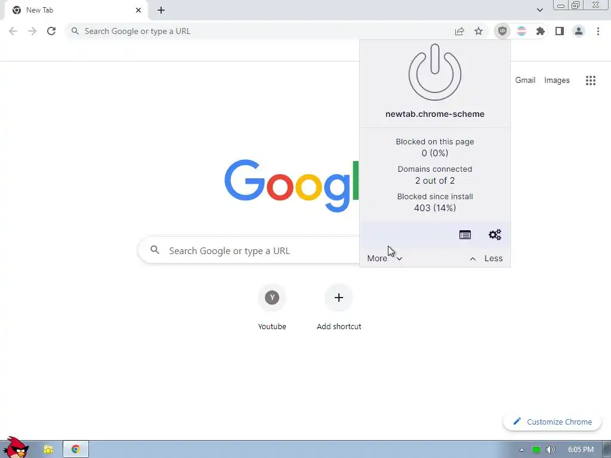Open the Extensions puzzle piece menu
The width and height of the screenshot is (611, 458).
tap(540, 31)
